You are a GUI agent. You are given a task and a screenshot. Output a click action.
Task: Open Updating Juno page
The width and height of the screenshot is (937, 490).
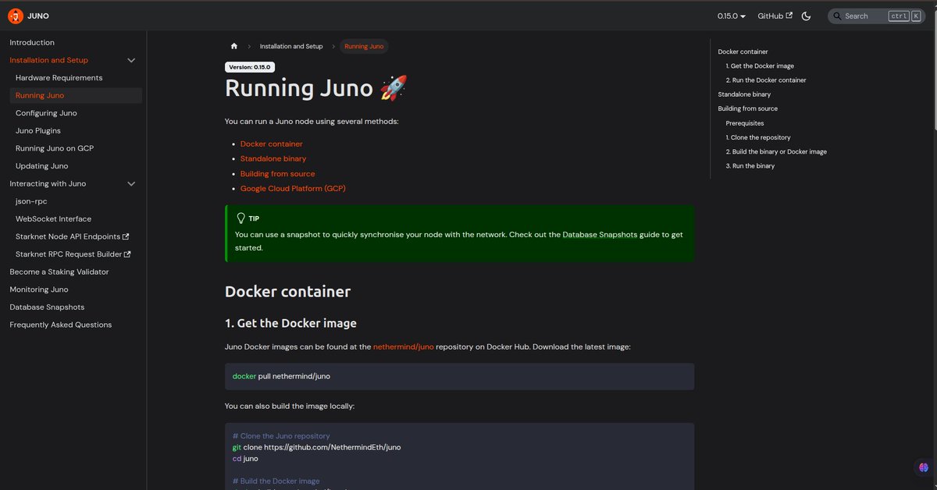tap(41, 165)
